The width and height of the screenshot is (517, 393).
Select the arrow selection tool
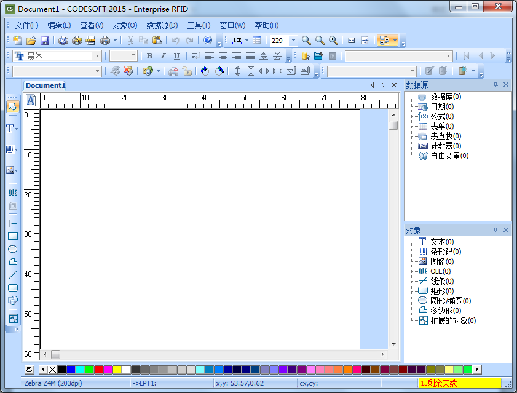pyautogui.click(x=12, y=106)
